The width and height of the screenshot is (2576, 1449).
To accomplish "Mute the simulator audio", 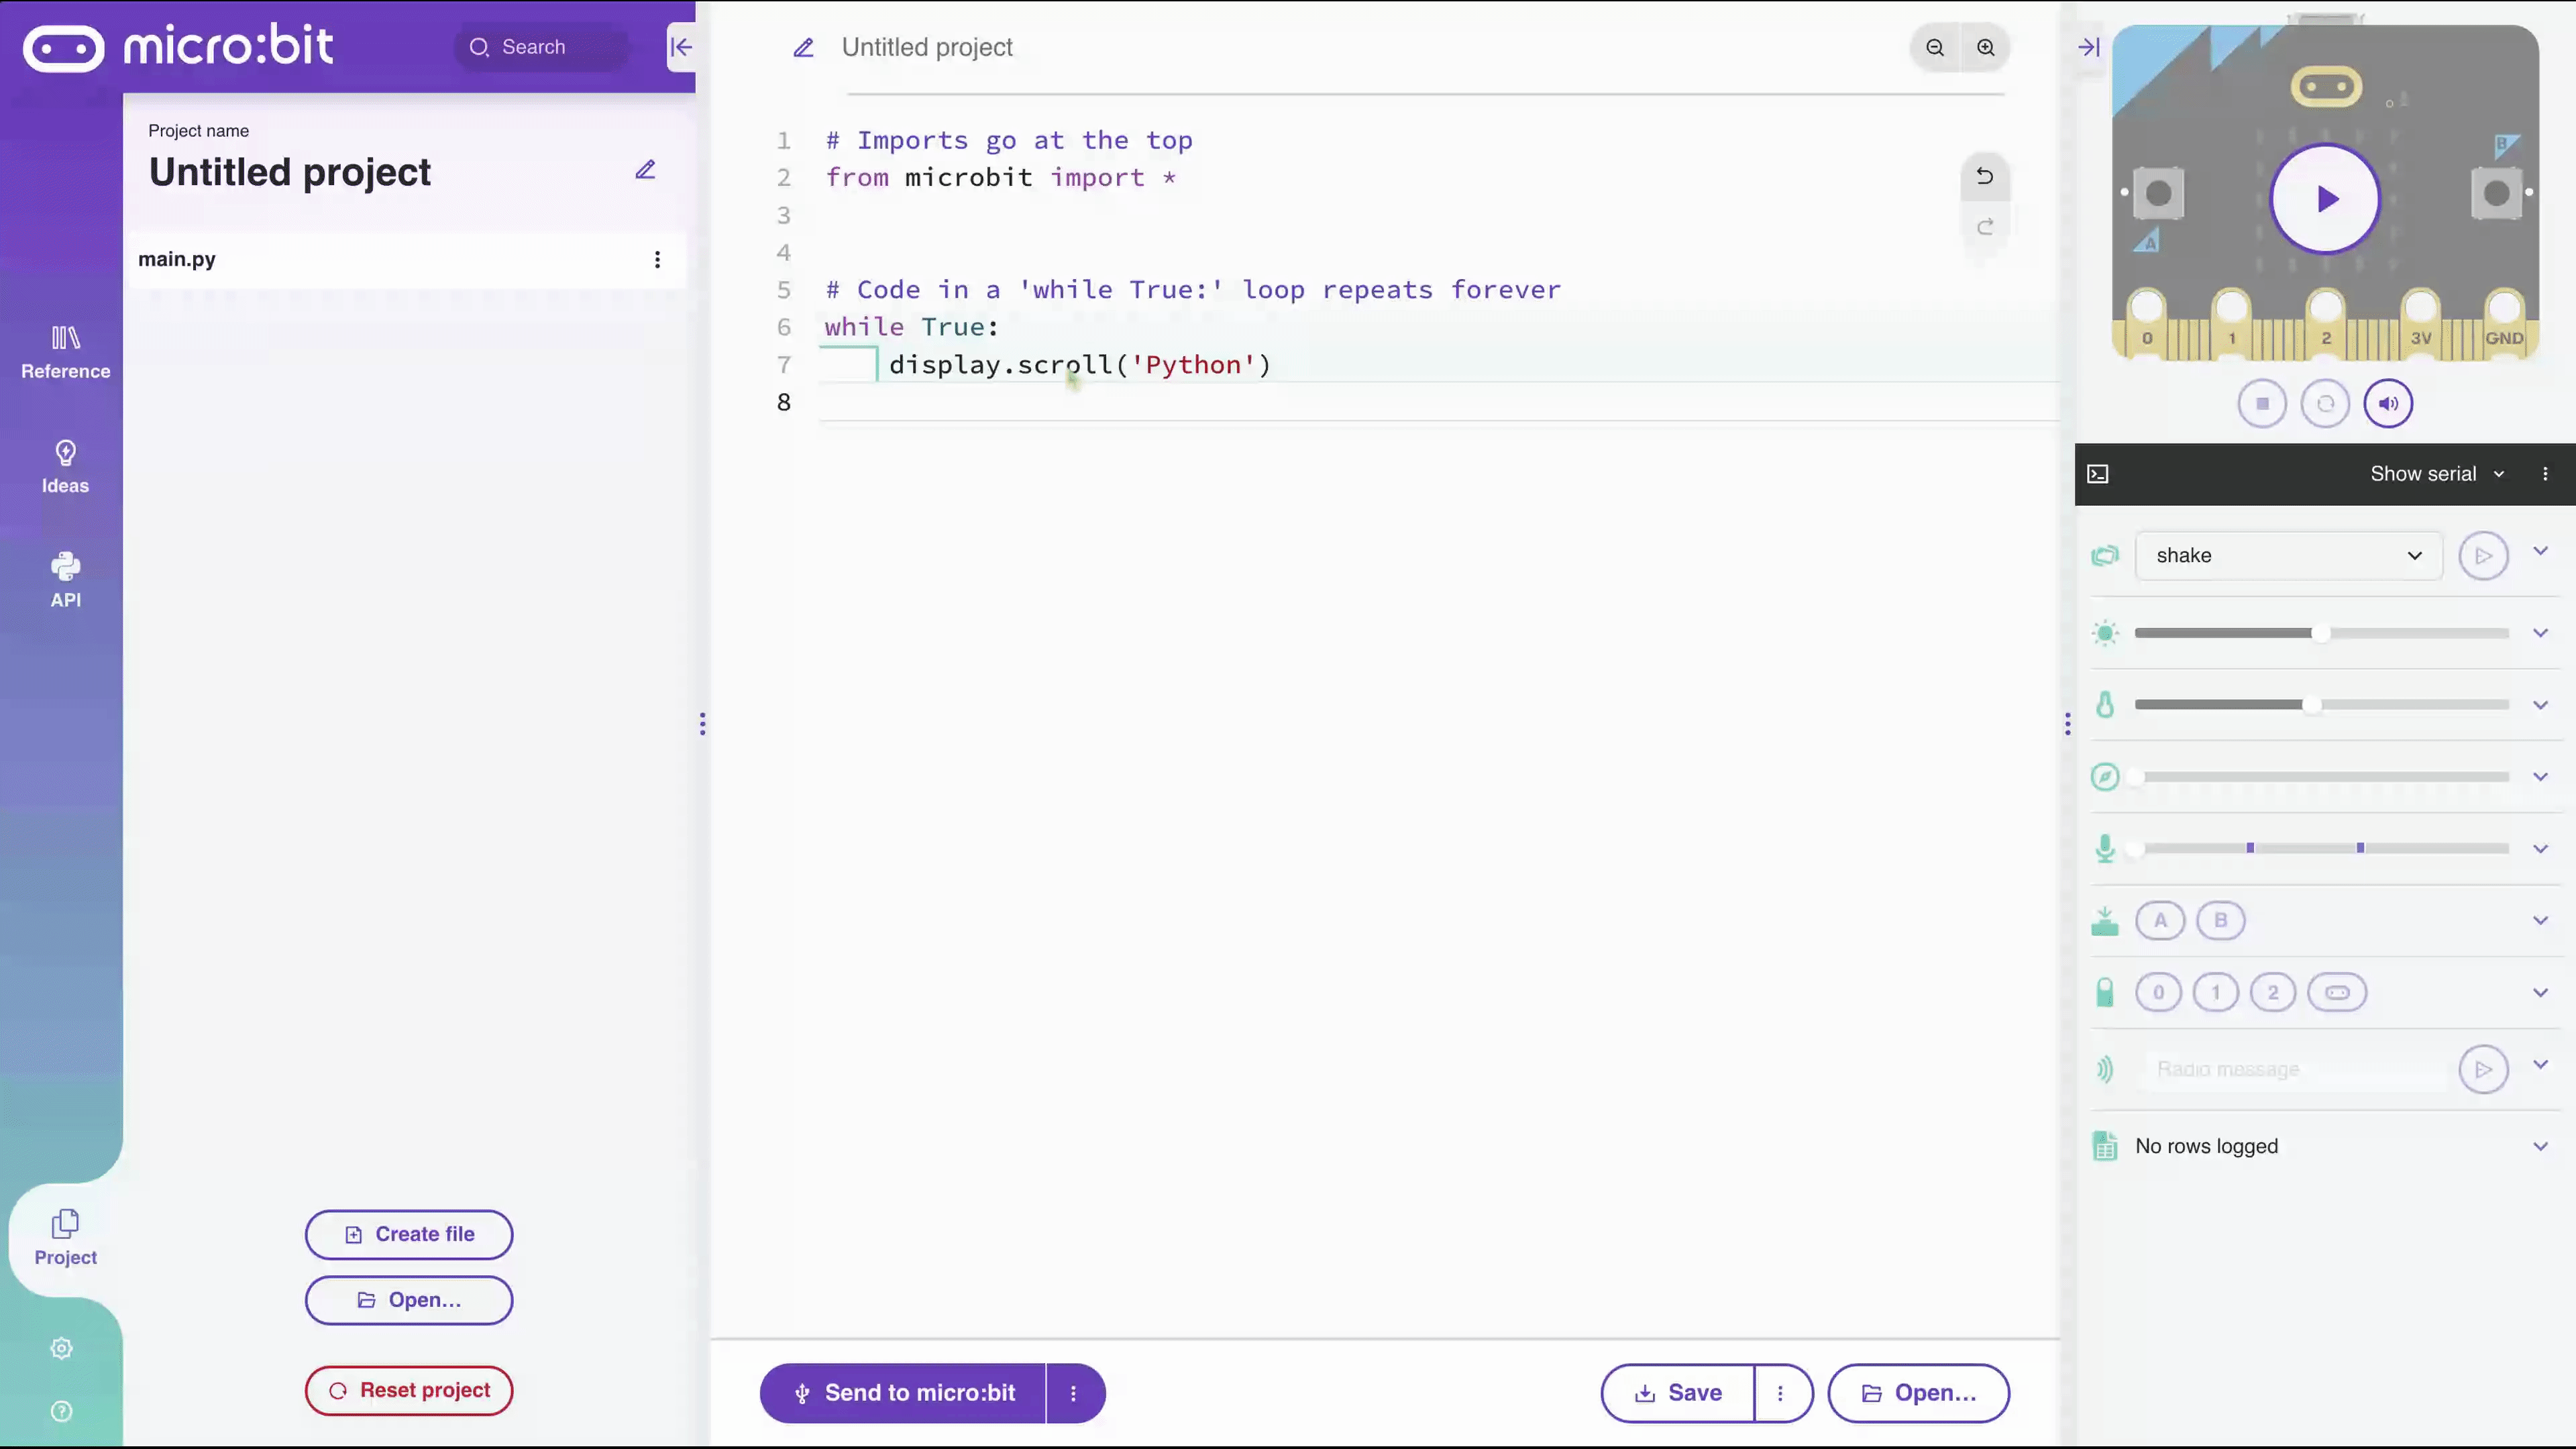I will pos(2389,403).
